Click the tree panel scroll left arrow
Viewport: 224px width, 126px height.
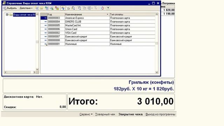click(x=6, y=72)
